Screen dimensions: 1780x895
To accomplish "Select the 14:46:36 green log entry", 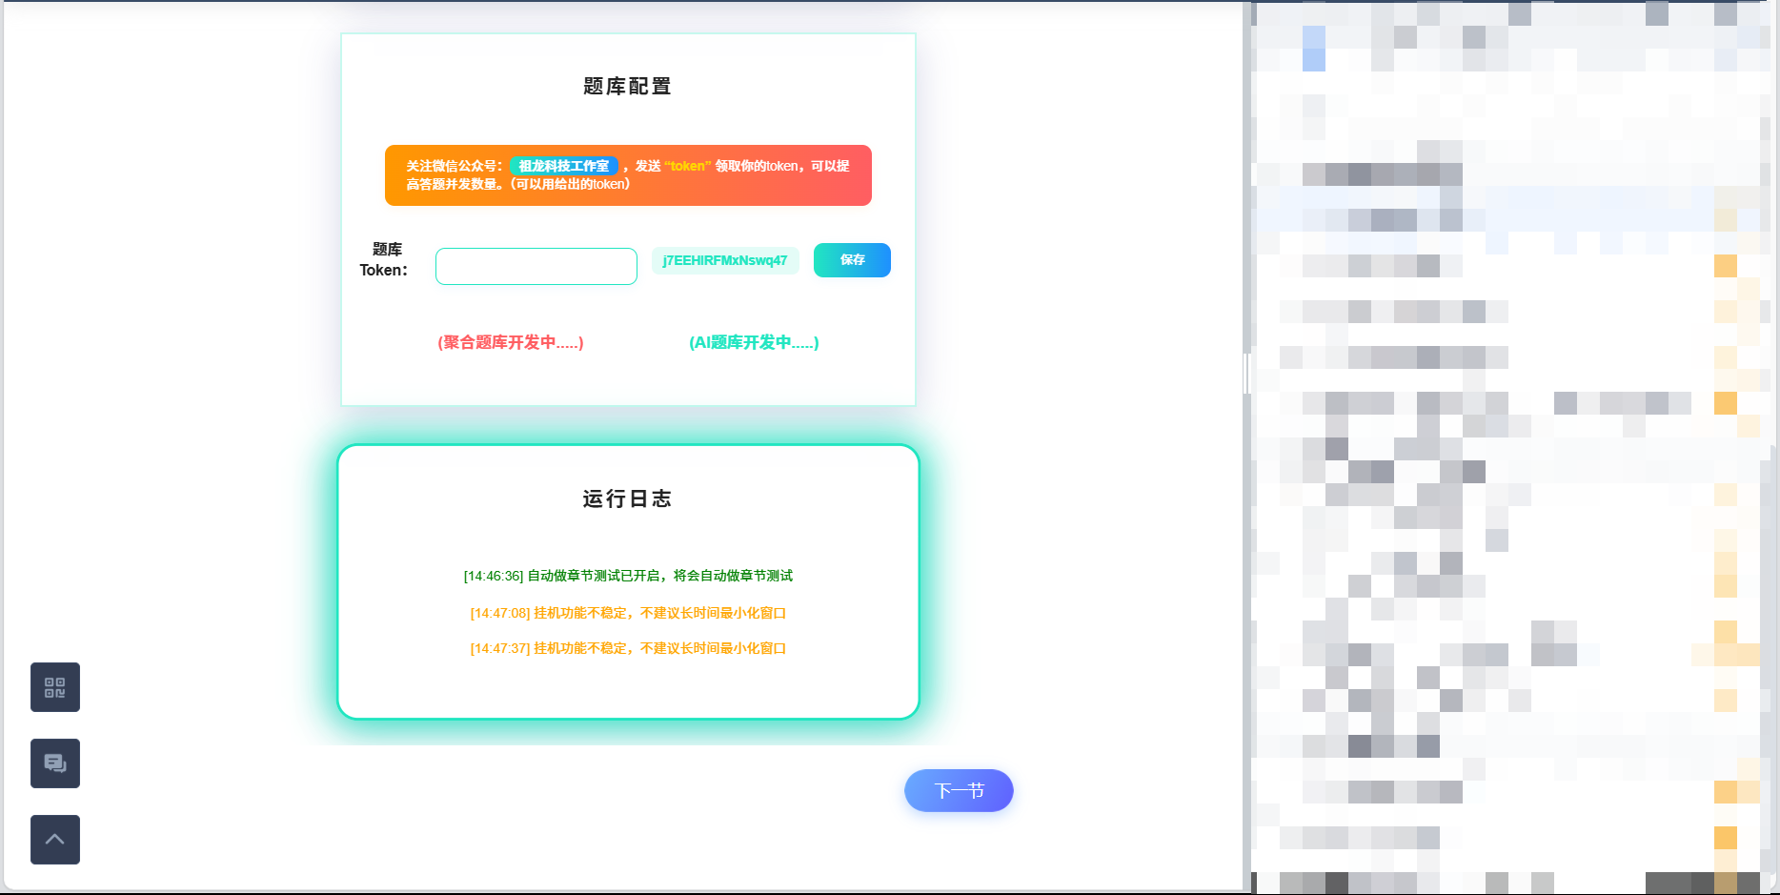I will 628,576.
